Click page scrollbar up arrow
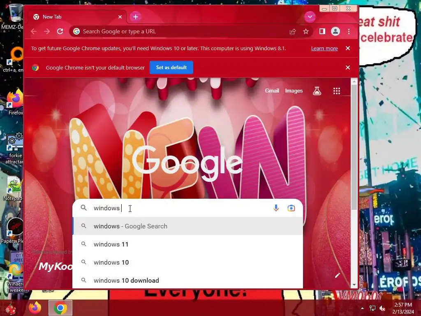421x316 pixels. (x=354, y=81)
